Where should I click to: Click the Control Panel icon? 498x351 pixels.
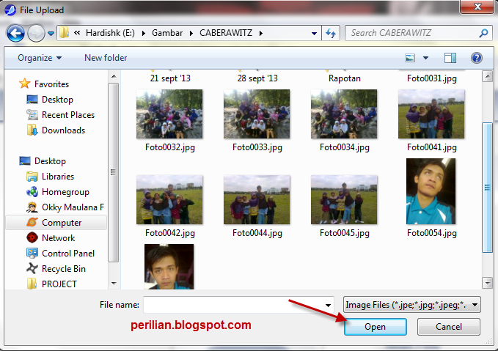coord(32,254)
